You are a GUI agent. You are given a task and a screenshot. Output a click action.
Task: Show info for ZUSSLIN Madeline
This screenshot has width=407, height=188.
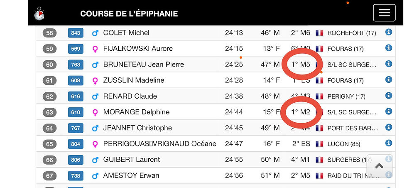[389, 79]
